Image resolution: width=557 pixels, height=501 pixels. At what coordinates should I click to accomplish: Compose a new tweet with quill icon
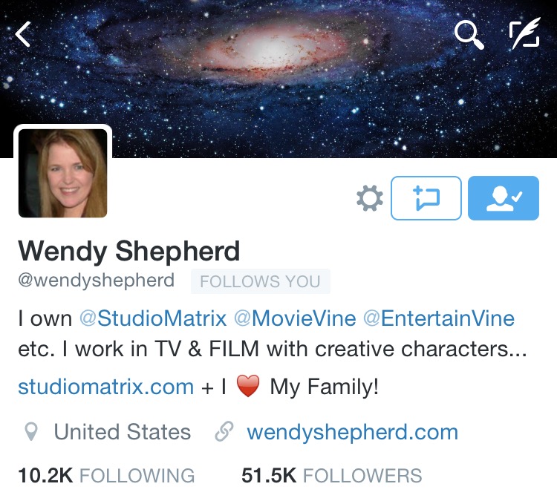525,33
